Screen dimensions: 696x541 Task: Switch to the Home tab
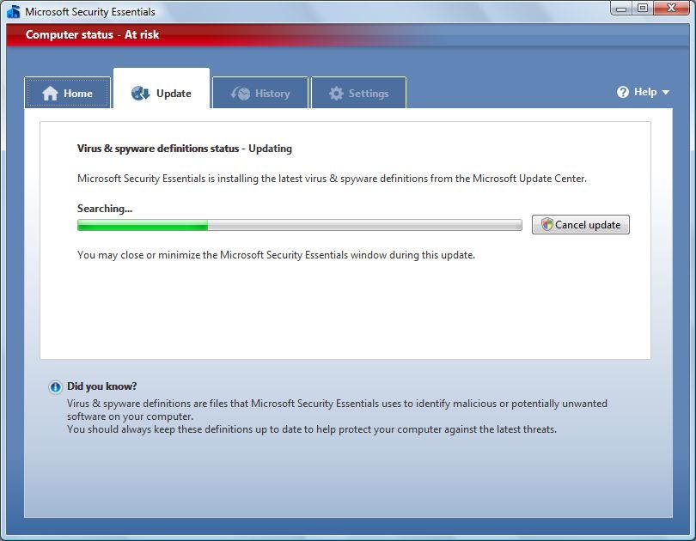tap(67, 93)
